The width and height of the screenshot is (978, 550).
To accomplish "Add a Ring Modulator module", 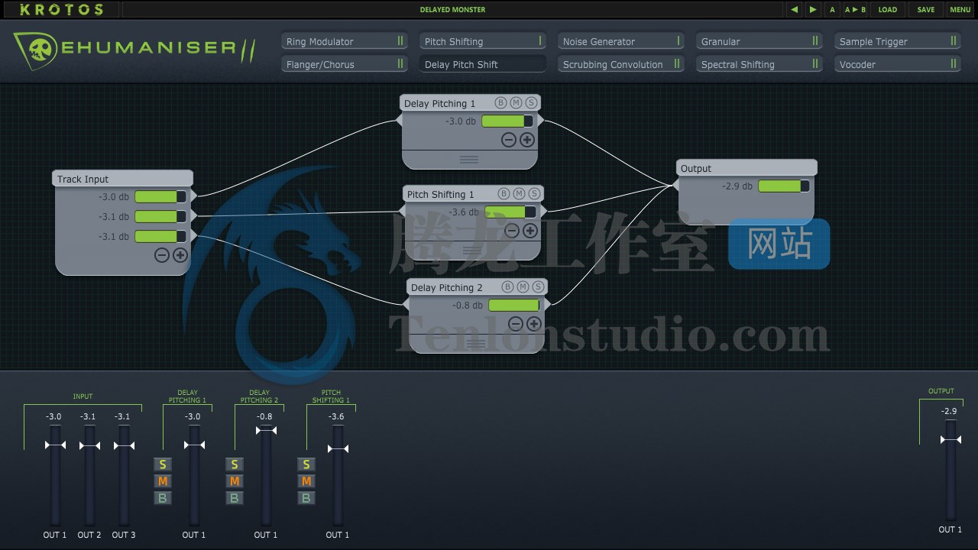I will pos(345,41).
